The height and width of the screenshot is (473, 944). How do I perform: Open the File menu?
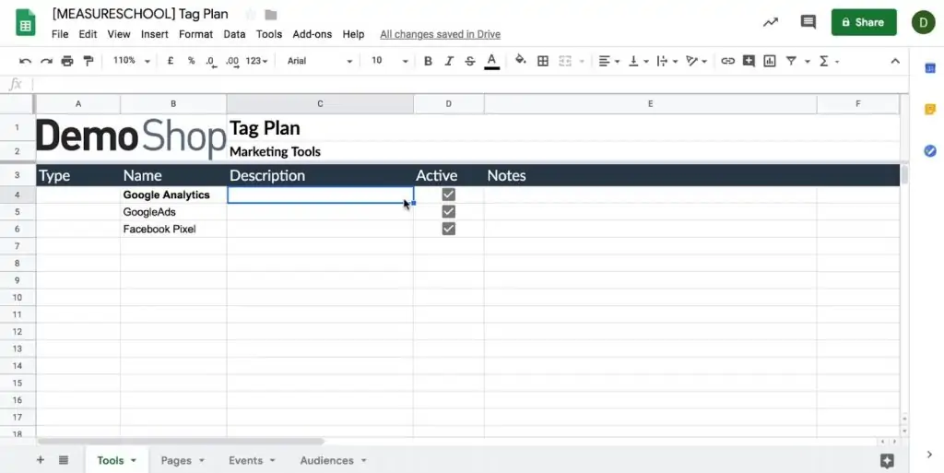(x=60, y=34)
